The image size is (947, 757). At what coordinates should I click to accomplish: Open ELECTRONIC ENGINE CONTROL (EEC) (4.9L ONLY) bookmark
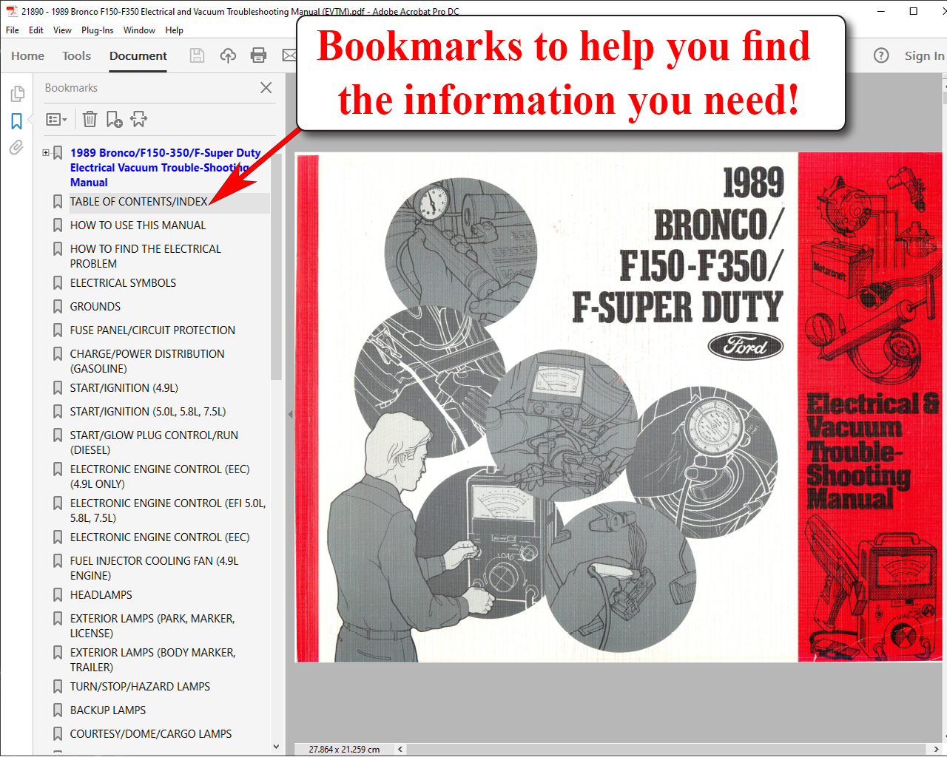pos(160,477)
